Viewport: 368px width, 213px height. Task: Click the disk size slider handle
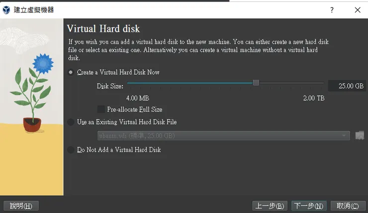[256, 83]
